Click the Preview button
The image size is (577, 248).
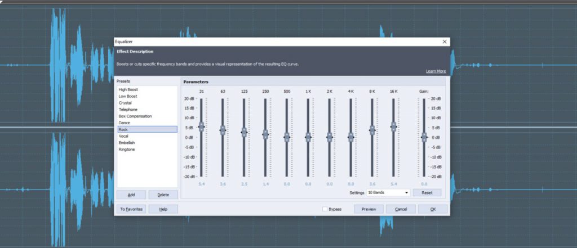369,209
